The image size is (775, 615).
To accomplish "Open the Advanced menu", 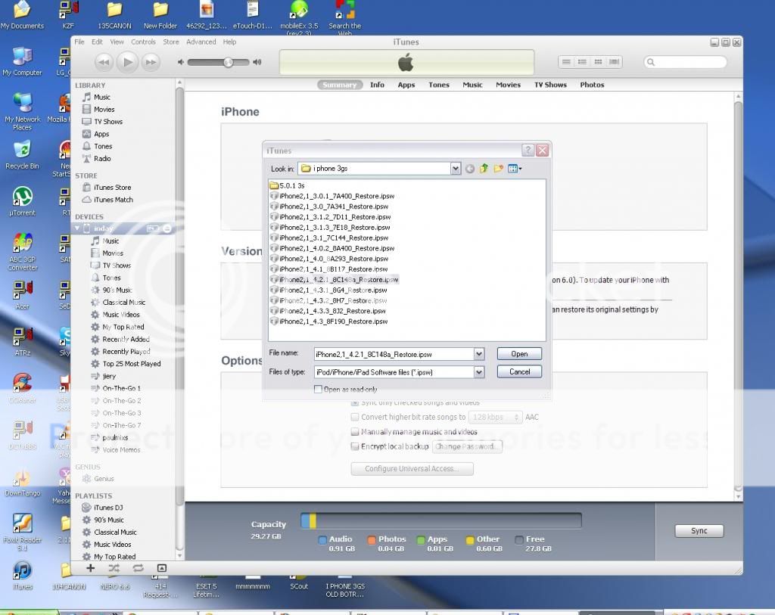I will pos(201,42).
